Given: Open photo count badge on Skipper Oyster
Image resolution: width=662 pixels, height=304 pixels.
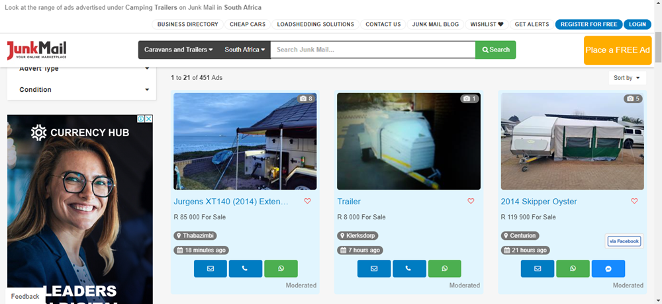Looking at the screenshot, I should point(633,98).
